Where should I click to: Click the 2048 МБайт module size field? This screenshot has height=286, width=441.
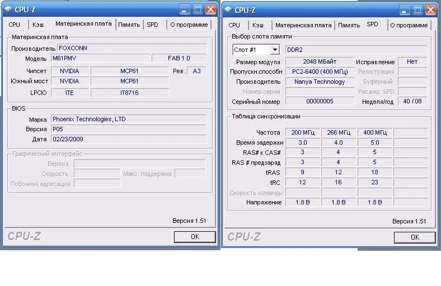pyautogui.click(x=320, y=62)
